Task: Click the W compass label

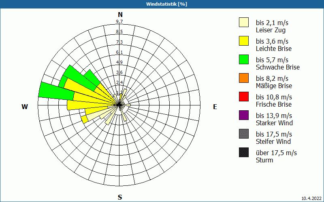Action: [25, 107]
